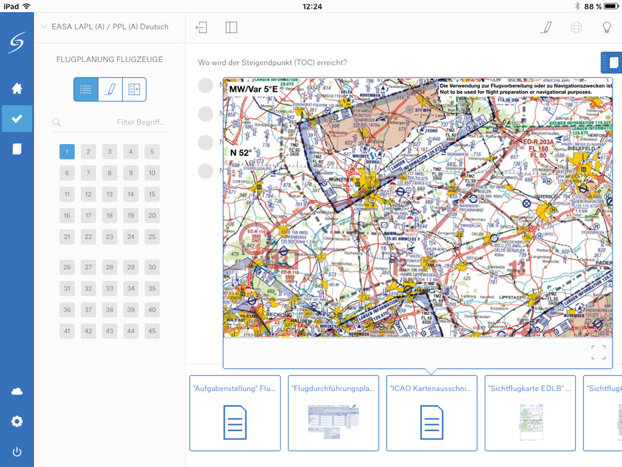Screen dimensions: 622x467
Task: Expand the EASA LAPL (A) / PPL (A) Deutsch dropdown
Action: (105, 27)
